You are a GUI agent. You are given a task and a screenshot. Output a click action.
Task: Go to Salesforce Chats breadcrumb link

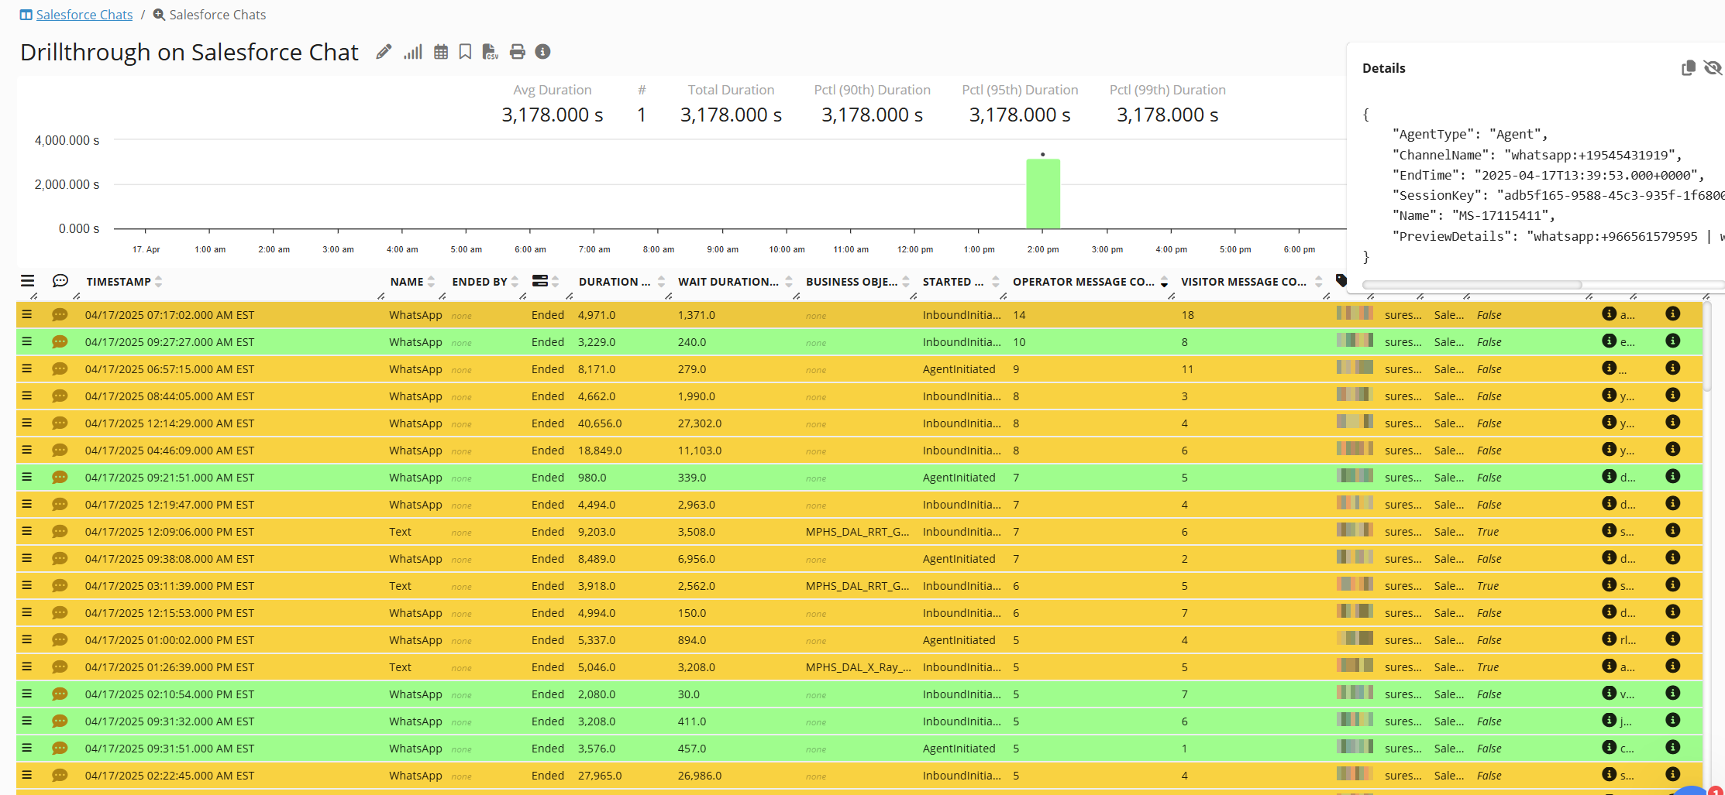(84, 15)
